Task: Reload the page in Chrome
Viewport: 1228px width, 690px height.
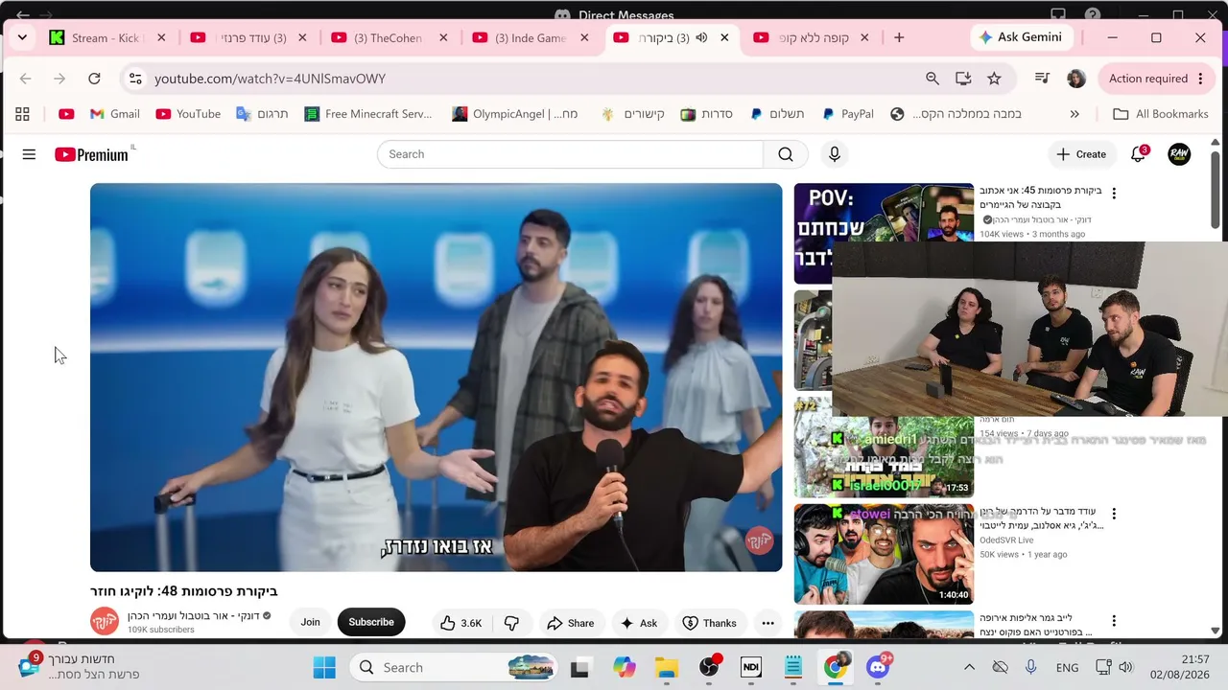Action: coord(94,79)
